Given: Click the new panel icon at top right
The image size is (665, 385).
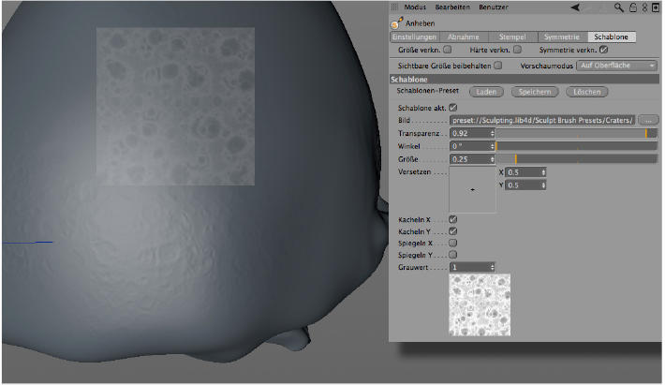Looking at the screenshot, I should click(x=655, y=7).
